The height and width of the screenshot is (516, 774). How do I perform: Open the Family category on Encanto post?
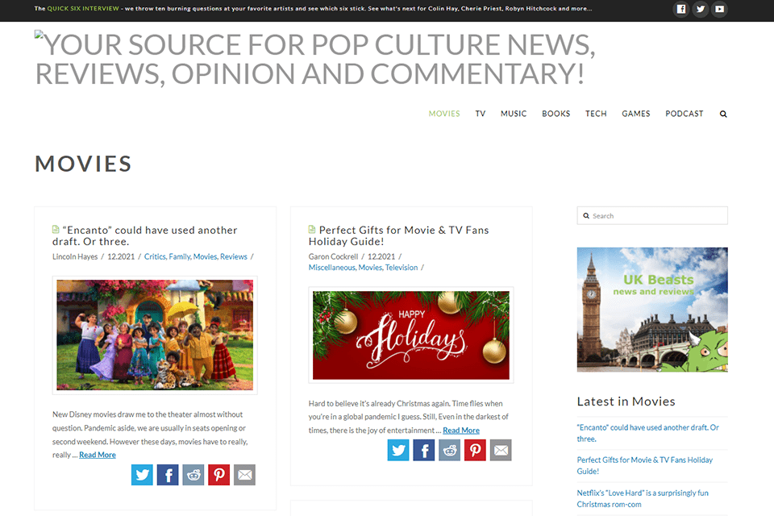pos(180,256)
